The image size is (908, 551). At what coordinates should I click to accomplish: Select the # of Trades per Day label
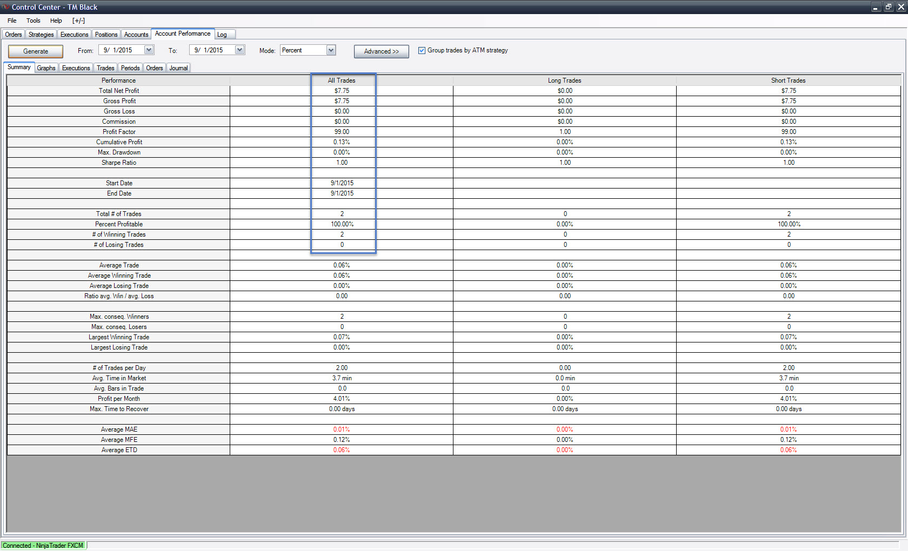point(119,368)
